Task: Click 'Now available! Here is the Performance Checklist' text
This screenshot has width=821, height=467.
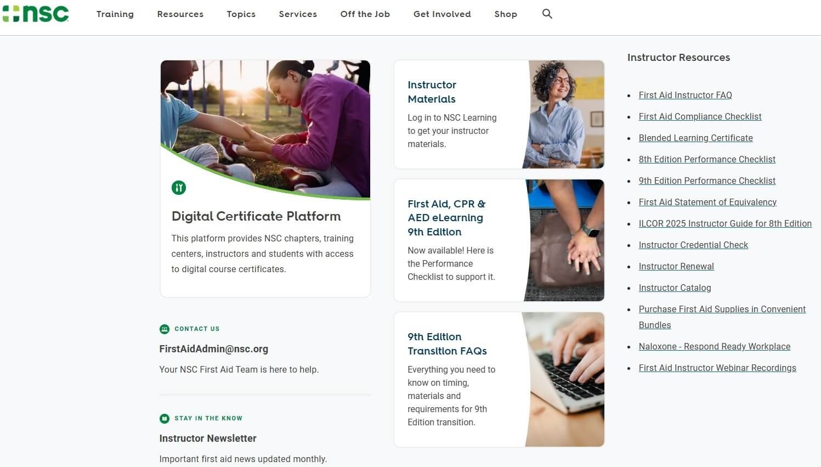Action: [x=451, y=263]
